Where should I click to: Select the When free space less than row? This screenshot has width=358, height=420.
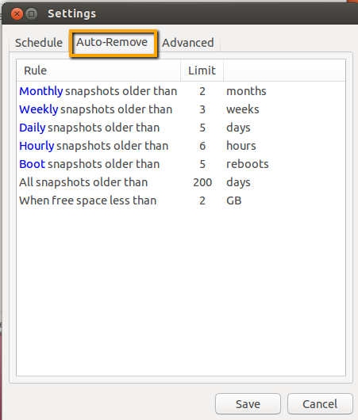(181, 200)
